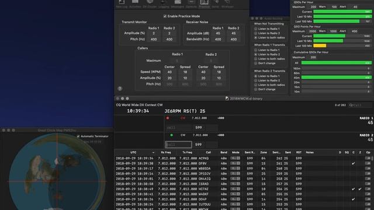Open the Logging toolbar item

[164, 4]
